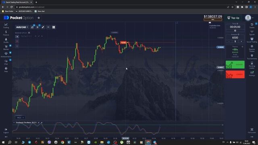Viewport: 258px width, 145px height.
Task: Open the Chat icon in left sidebar
Action: (x=6, y=62)
